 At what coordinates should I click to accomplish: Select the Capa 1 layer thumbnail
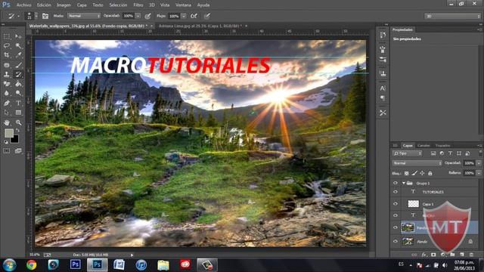coord(414,203)
